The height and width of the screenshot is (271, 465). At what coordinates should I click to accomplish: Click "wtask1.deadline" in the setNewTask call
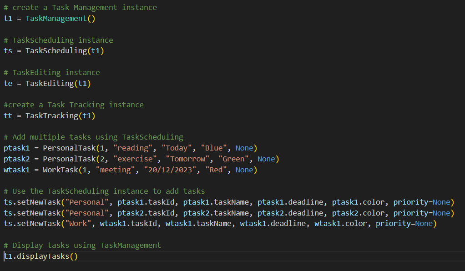tap(273, 224)
